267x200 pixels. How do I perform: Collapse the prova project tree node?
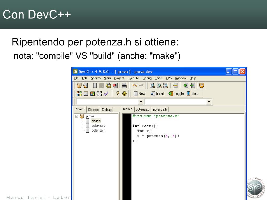(x=77, y=116)
